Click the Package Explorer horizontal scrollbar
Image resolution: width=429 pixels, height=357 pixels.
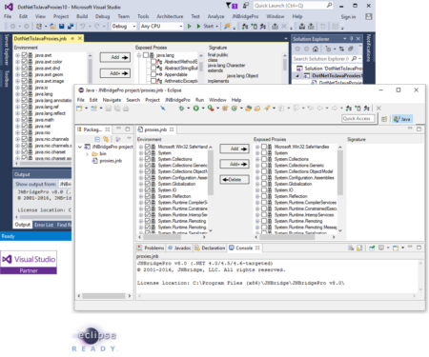[104, 296]
